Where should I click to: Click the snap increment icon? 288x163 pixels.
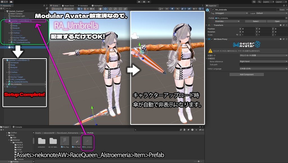tap(92, 9)
